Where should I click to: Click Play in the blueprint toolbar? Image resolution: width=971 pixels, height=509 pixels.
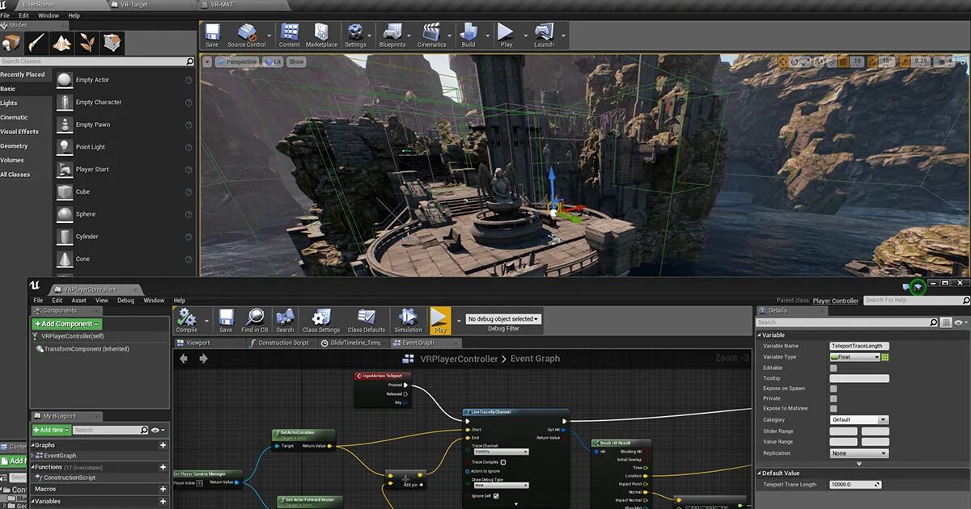pos(440,320)
